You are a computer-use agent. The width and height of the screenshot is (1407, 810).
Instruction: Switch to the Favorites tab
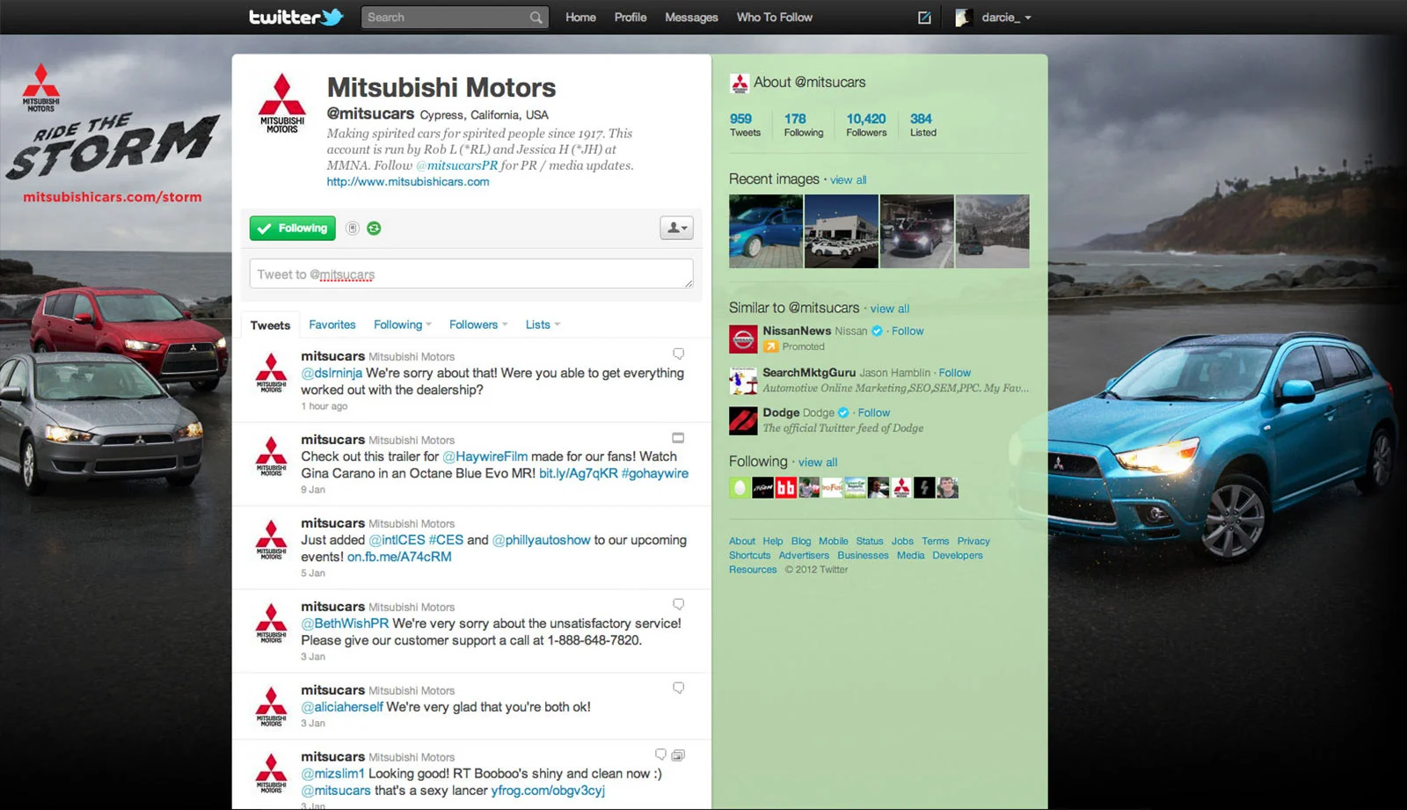click(332, 325)
